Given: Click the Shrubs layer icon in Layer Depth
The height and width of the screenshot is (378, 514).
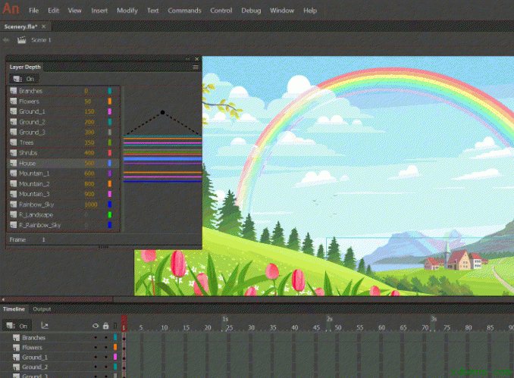Looking at the screenshot, I should (13, 153).
